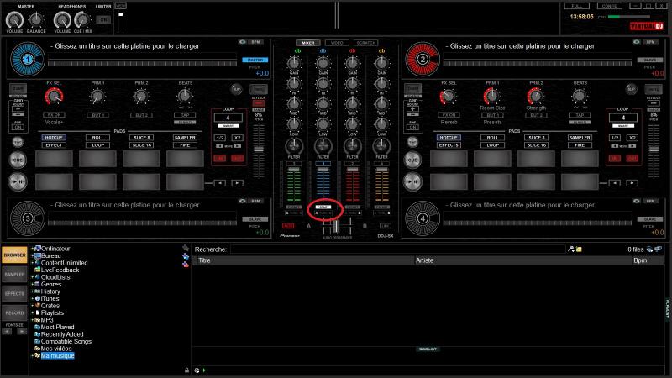Click the deck 4 platter icon
The width and height of the screenshot is (672, 378).
click(423, 219)
